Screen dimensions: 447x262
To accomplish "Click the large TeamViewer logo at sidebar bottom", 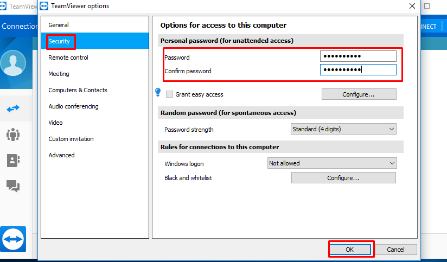I will click(x=13, y=239).
